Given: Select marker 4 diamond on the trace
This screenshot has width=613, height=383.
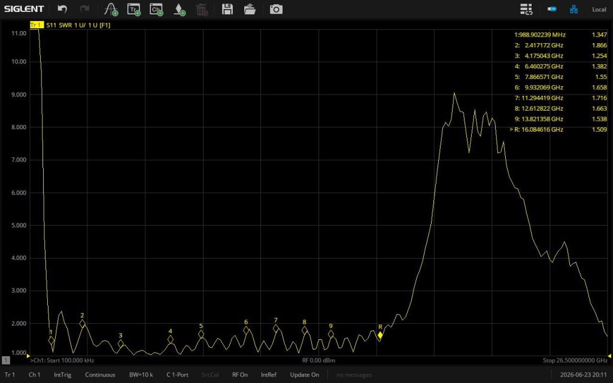Looking at the screenshot, I should pyautogui.click(x=171, y=339).
